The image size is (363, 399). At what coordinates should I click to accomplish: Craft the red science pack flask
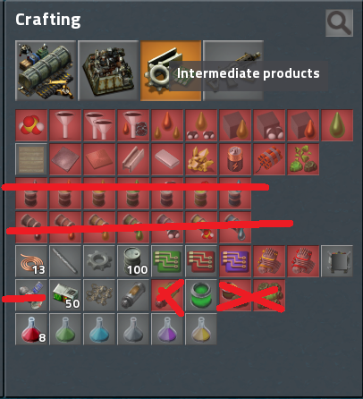pyautogui.click(x=31, y=329)
